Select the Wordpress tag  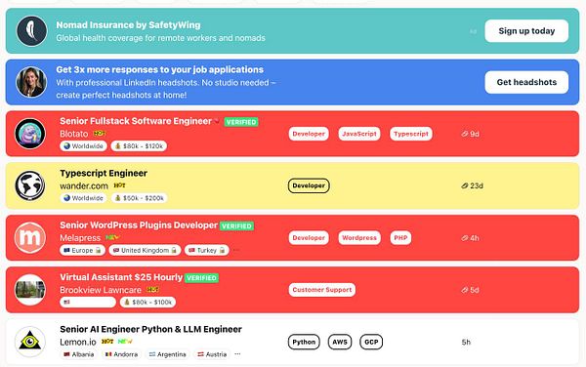coord(359,238)
